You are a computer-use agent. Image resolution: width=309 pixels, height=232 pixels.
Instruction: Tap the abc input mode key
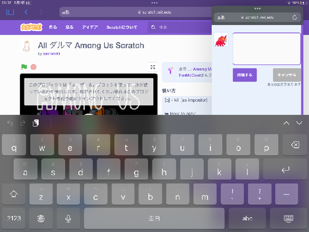coord(247,218)
